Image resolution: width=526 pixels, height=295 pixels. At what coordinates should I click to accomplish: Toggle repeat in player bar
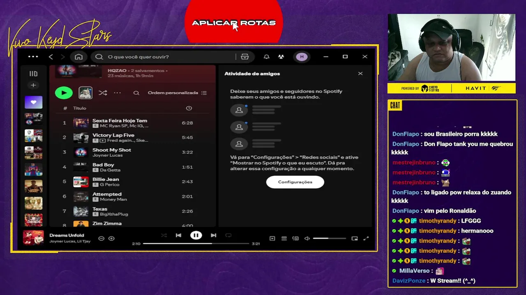pos(228,235)
